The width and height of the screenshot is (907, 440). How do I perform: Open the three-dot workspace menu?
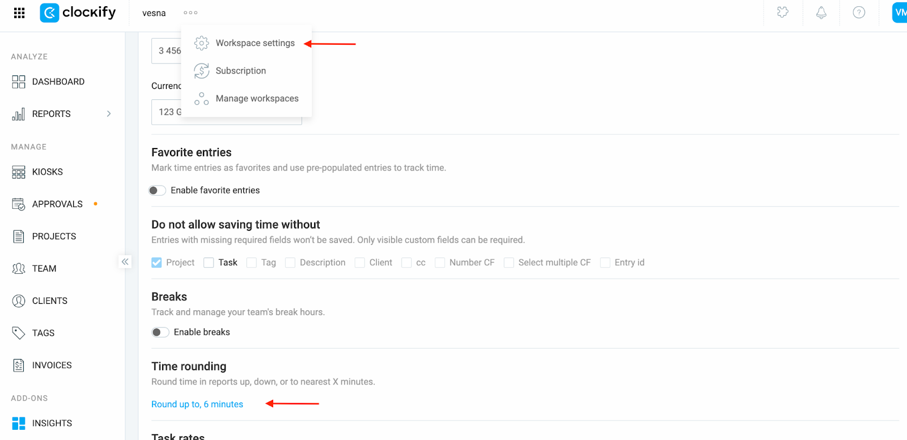(190, 12)
